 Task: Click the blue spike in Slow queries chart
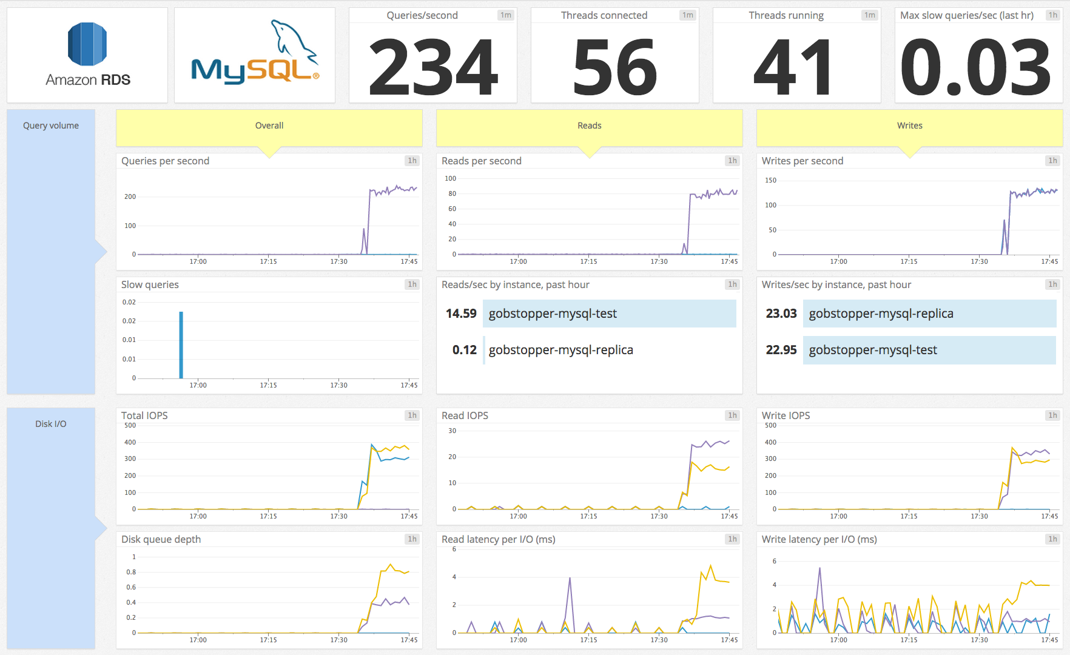click(x=181, y=343)
